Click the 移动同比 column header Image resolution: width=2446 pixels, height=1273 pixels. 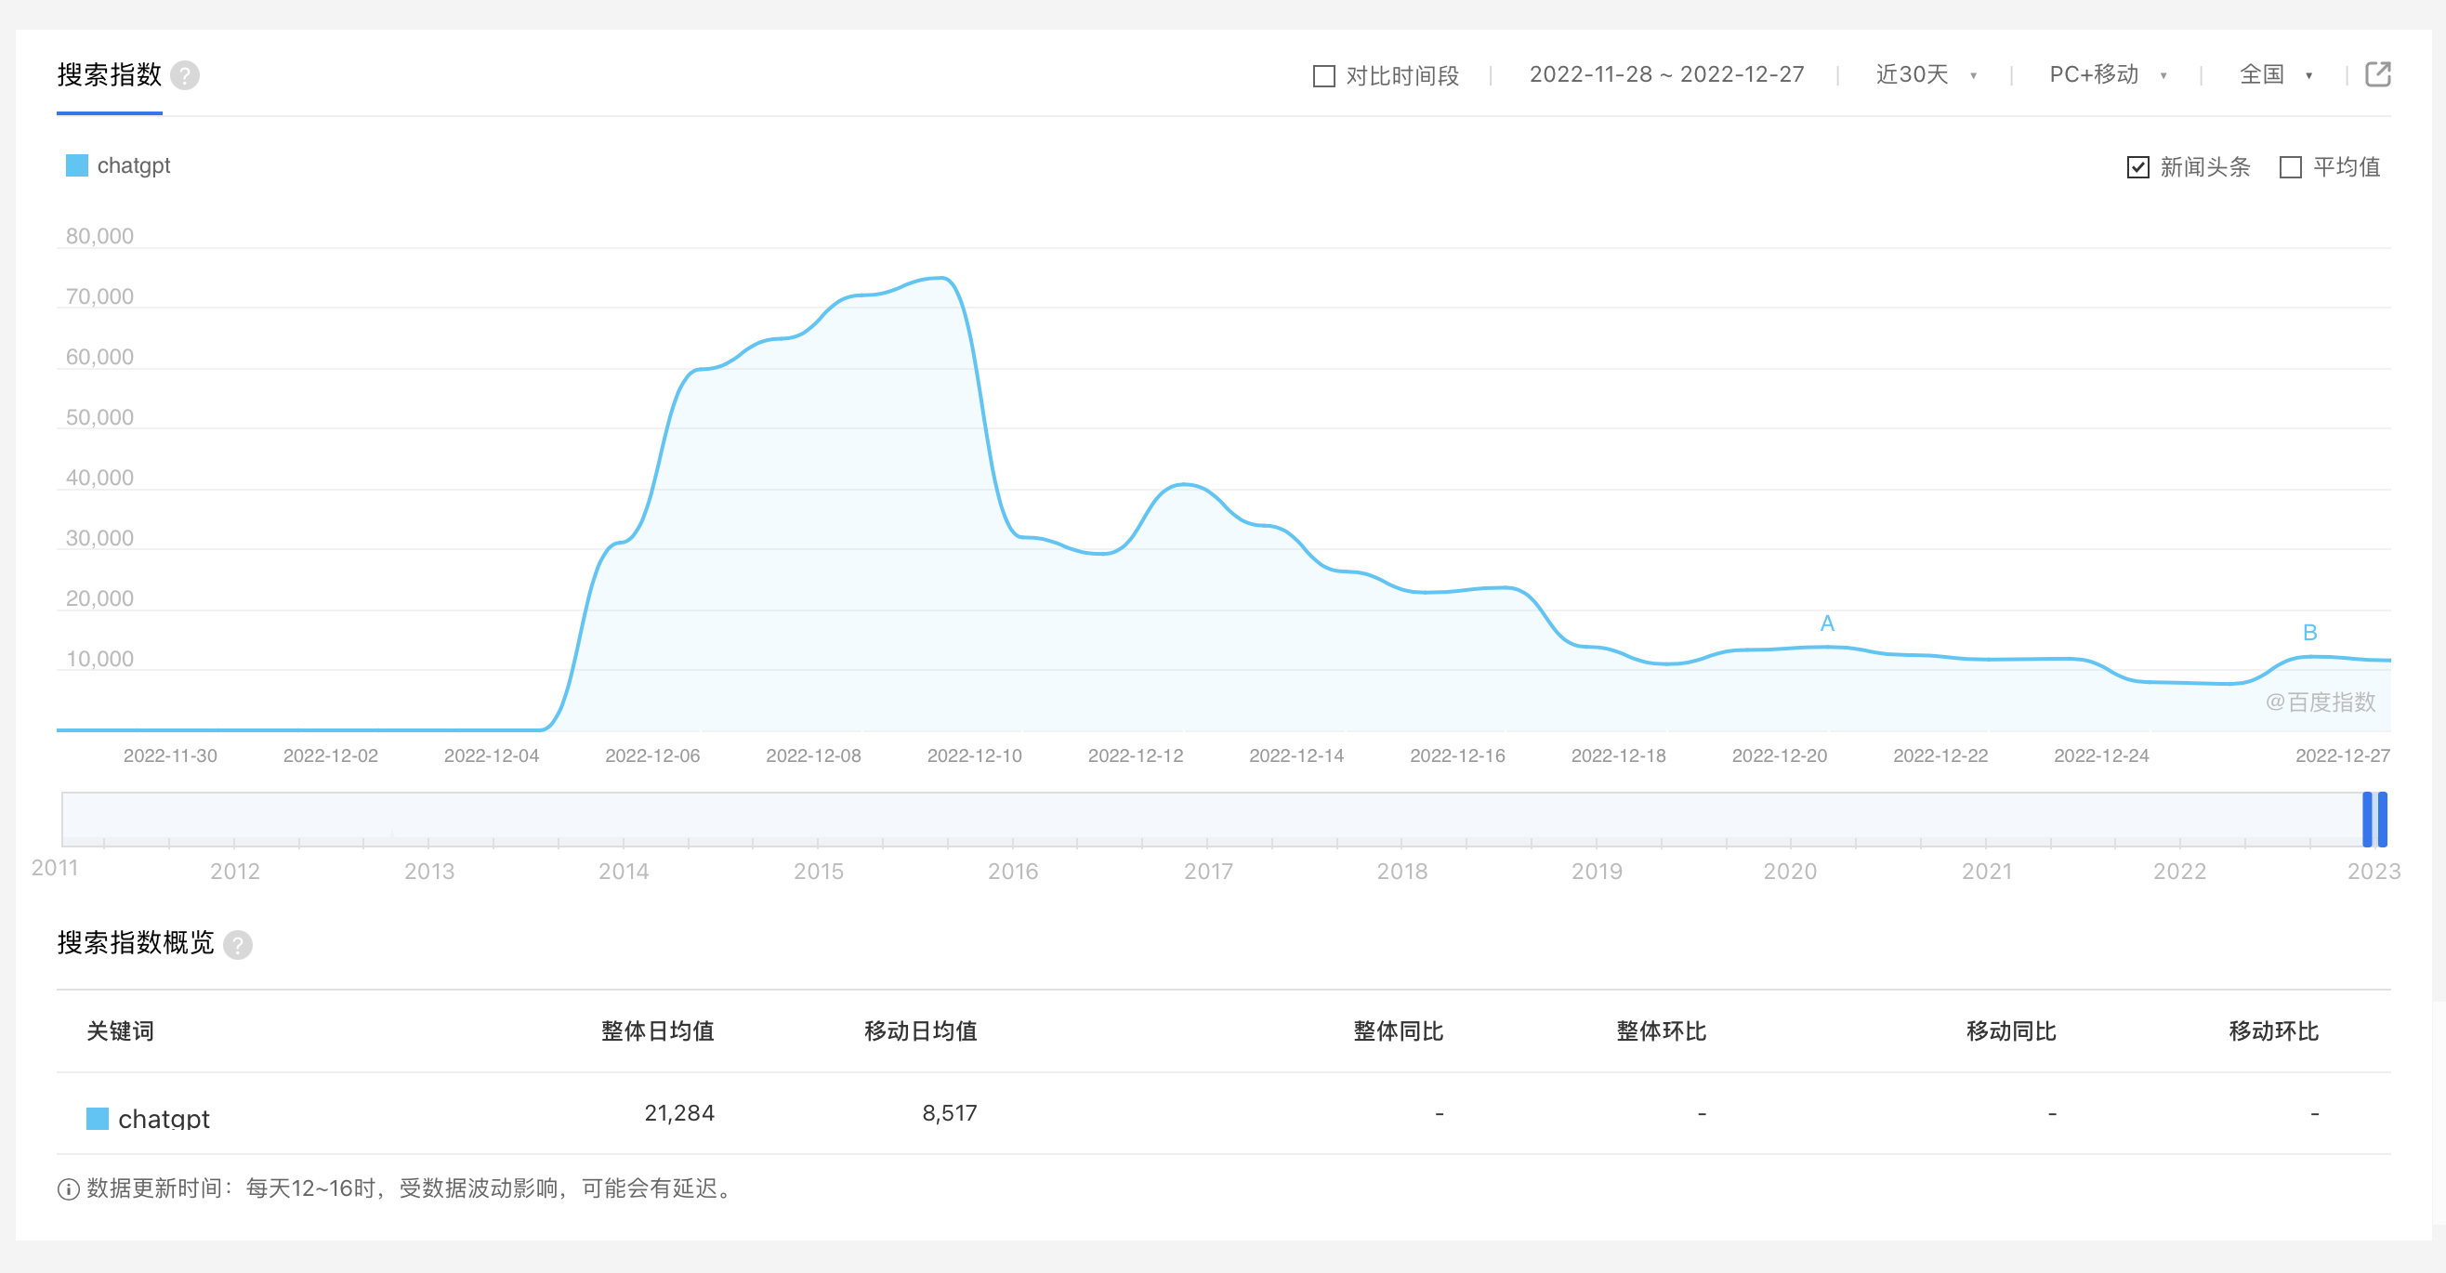tap(2010, 1030)
